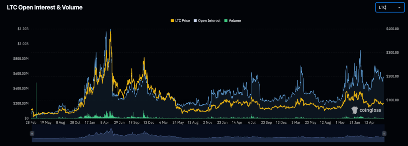This screenshot has width=408, height=146.
Task: Click the '3 Mar' date axis label
Action: [296, 122]
